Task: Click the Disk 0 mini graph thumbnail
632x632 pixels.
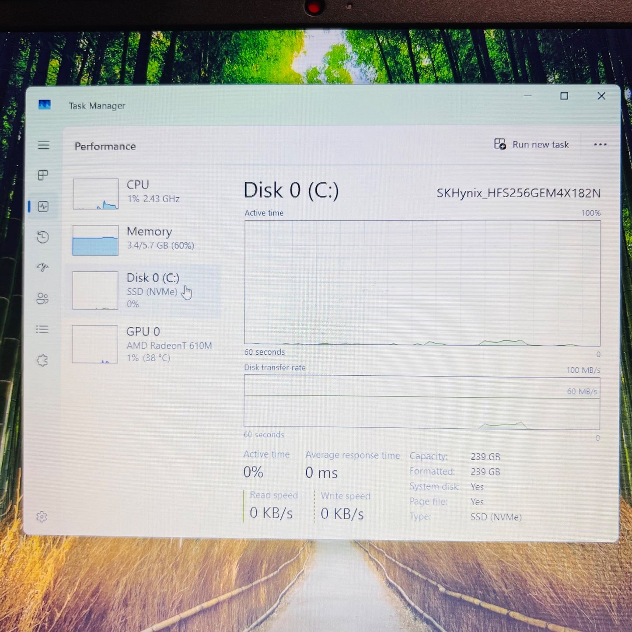Action: pos(95,290)
